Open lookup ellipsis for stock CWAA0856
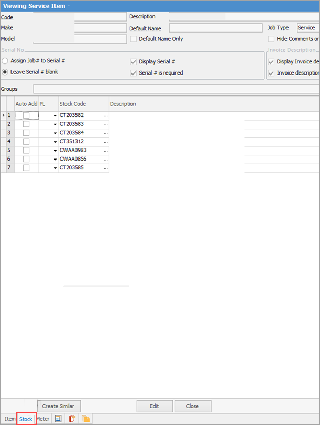The image size is (320, 425). 105,159
